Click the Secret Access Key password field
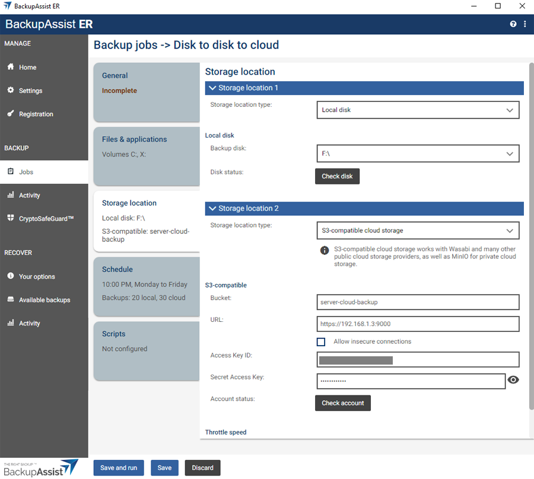This screenshot has height=479, width=534. [411, 381]
